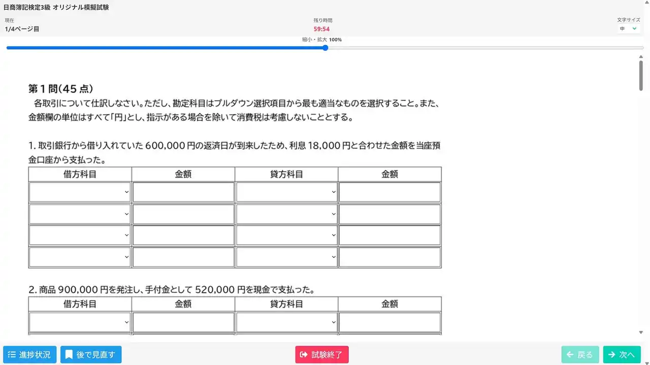
Task: Click first credit 金額 field in question 2
Action: (389, 322)
